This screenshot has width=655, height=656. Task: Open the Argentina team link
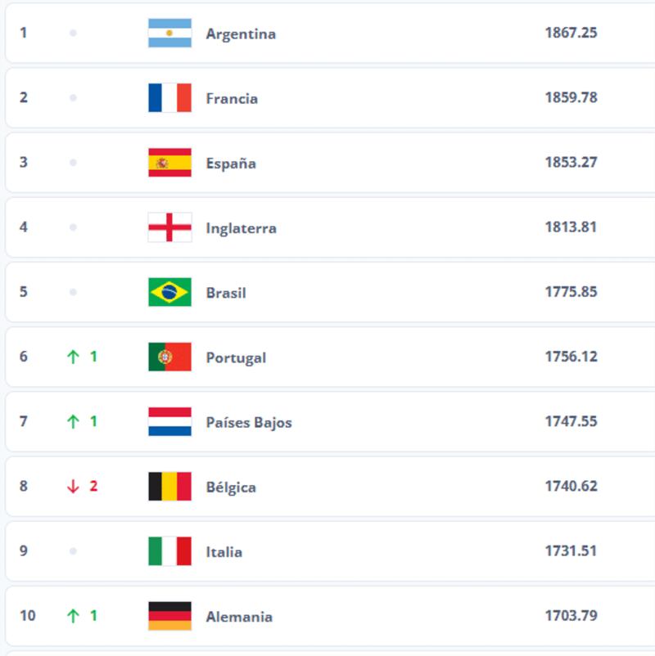click(x=241, y=34)
